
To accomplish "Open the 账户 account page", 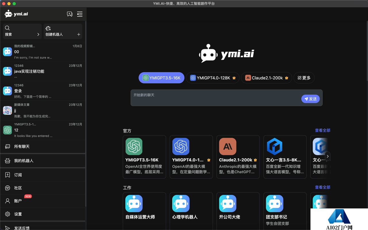I will click(43, 201).
